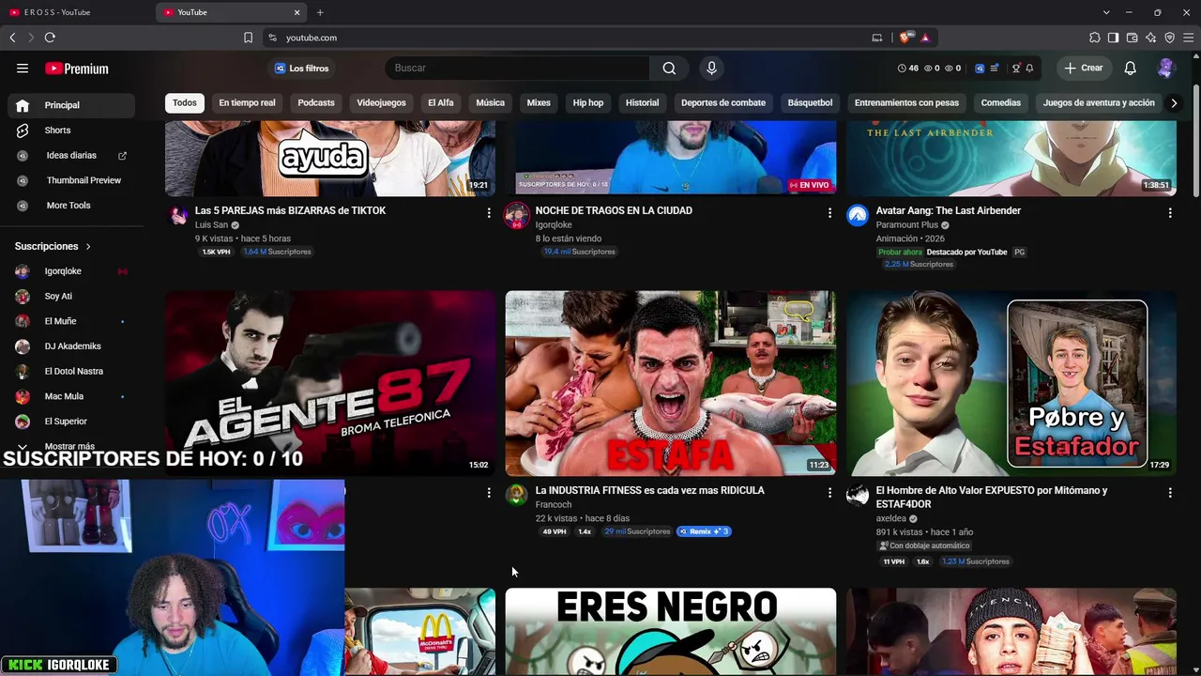Open options for Las 5 PAREJAS video

(489, 213)
